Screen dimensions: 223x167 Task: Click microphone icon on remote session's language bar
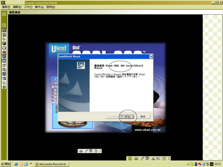[86, 151]
